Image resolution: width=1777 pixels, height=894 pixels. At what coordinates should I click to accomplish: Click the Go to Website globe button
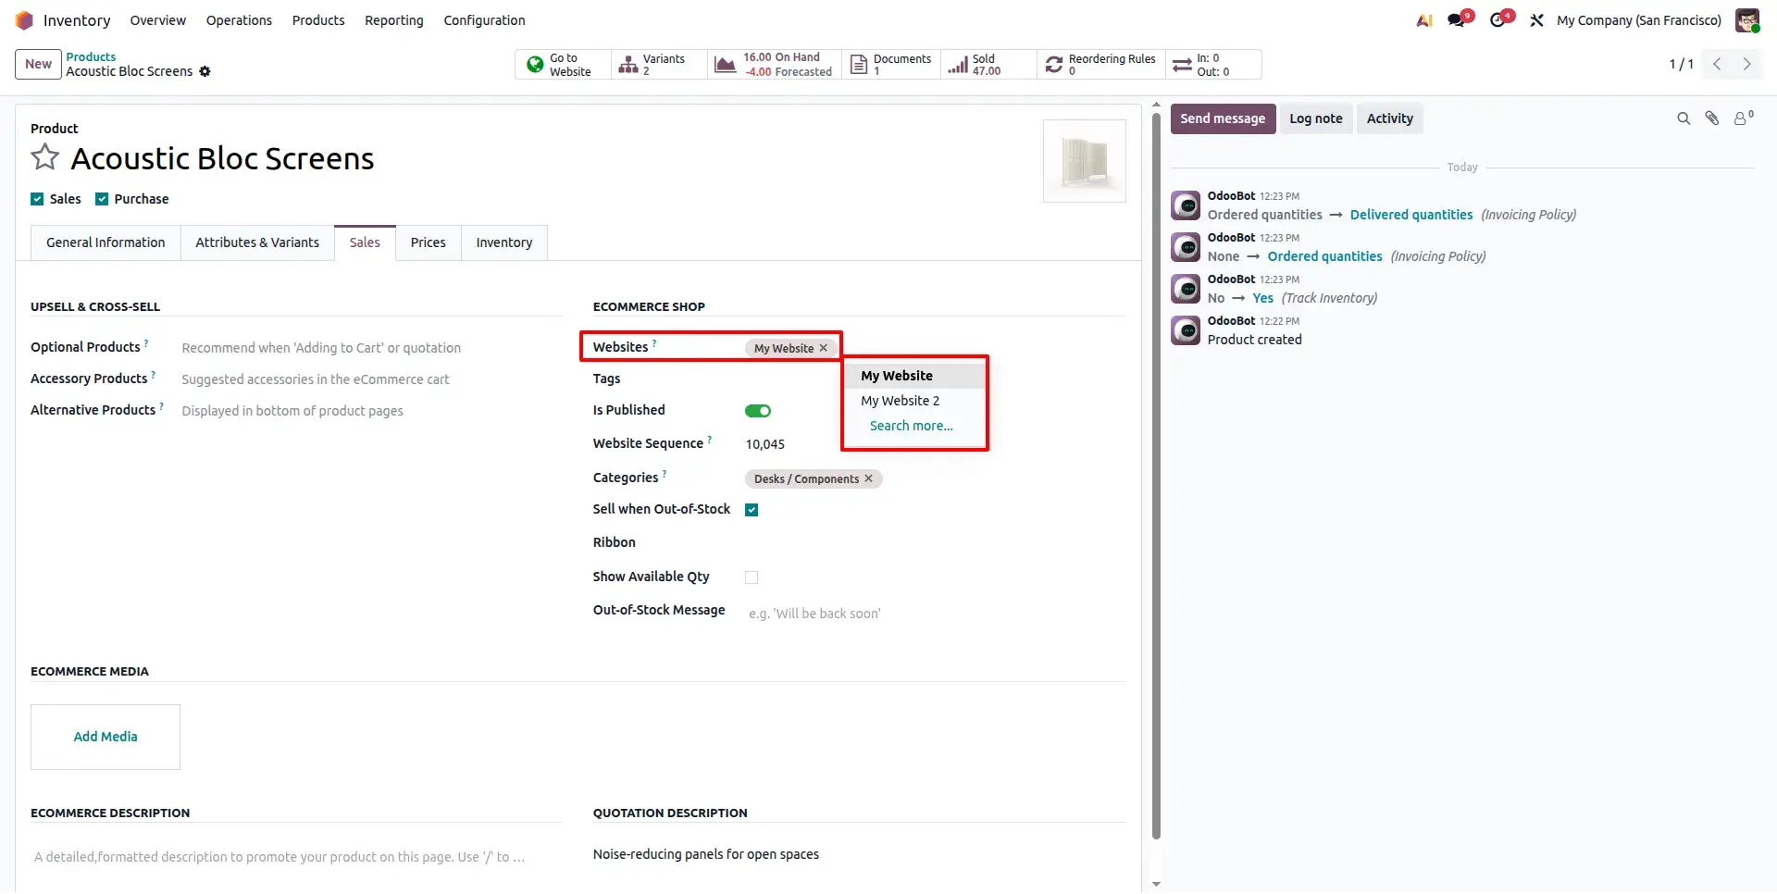coord(563,65)
